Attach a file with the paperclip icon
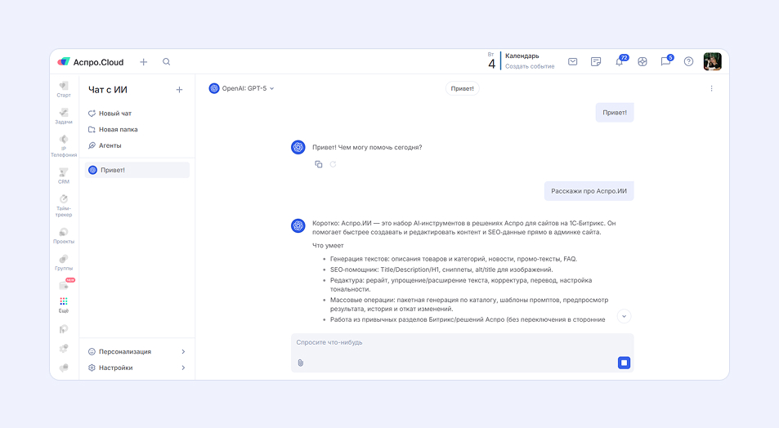Viewport: 779px width, 428px height. [x=301, y=363]
